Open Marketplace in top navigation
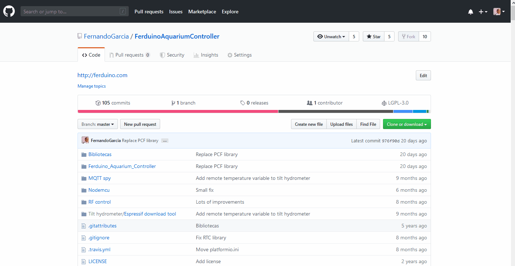The image size is (515, 266). 202,12
